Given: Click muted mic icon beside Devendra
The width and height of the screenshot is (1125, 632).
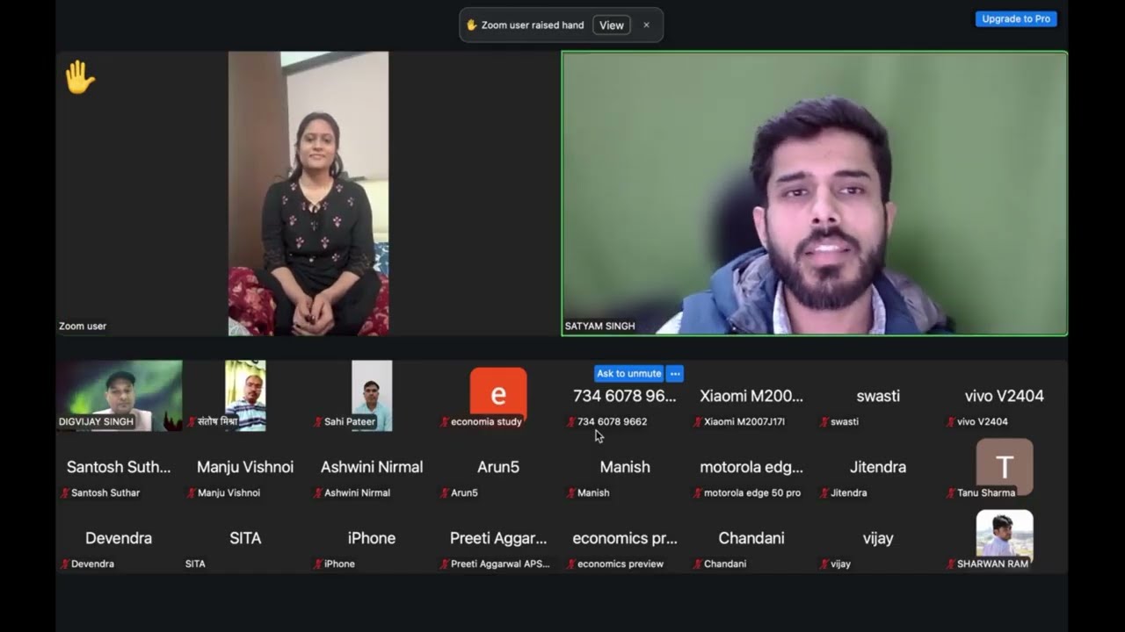Looking at the screenshot, I should coord(65,564).
